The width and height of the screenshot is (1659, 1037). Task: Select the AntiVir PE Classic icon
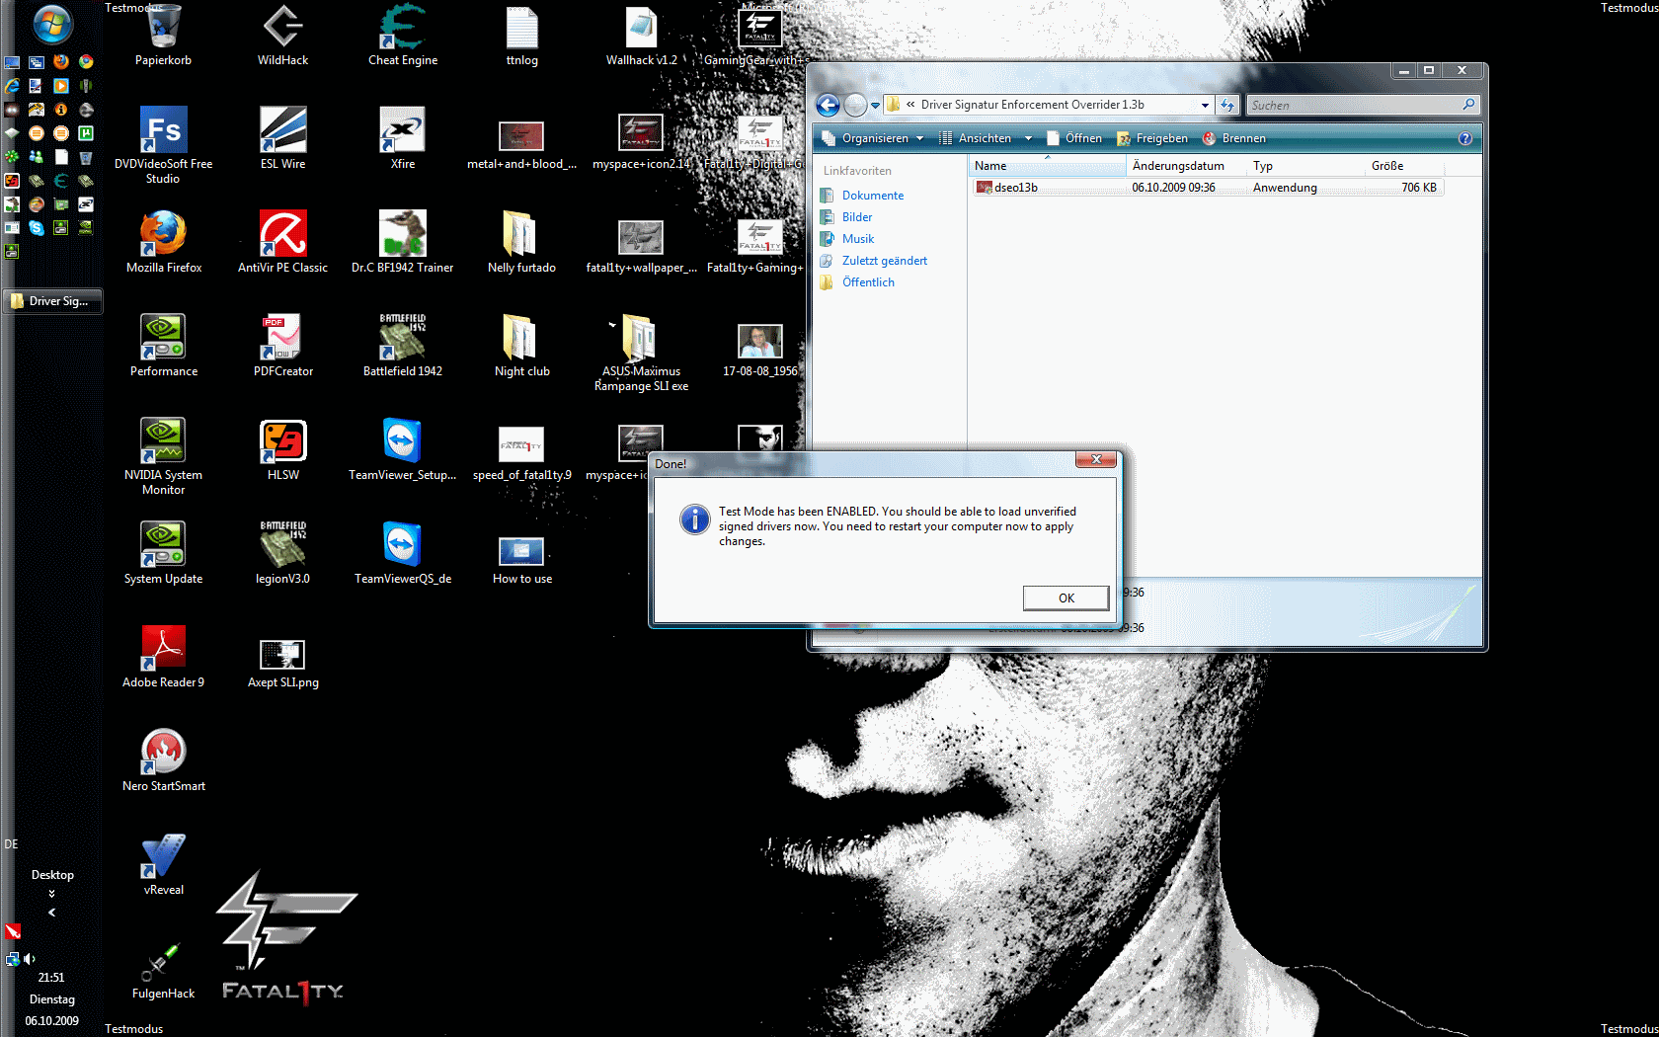(x=283, y=242)
